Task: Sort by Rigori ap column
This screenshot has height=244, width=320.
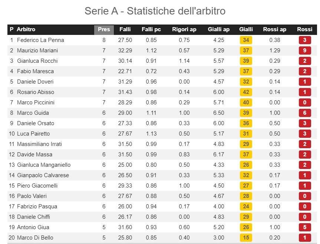Action: pos(184,29)
